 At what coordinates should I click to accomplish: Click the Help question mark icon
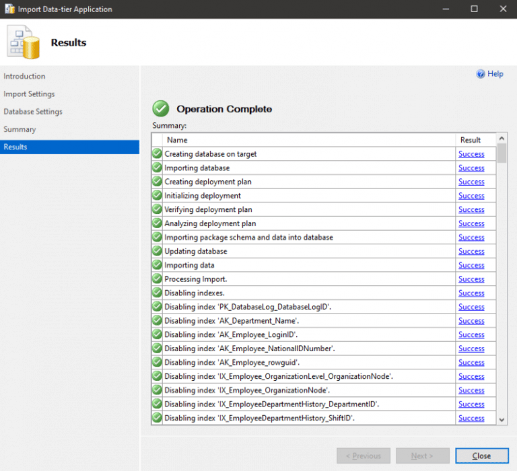[481, 74]
